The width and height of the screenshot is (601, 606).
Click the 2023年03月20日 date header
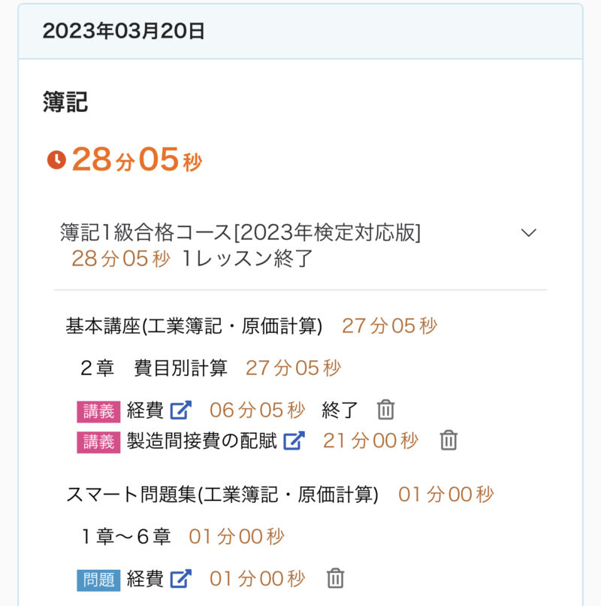124,31
